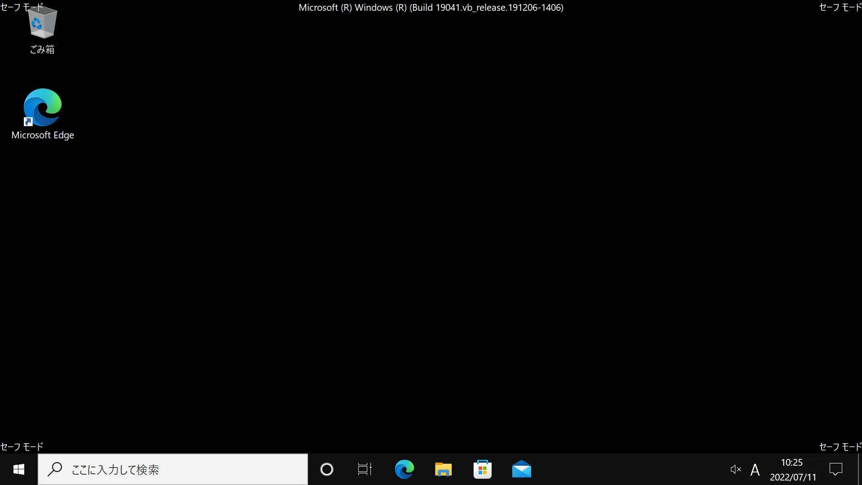Click the Search taskbar icon
The image size is (862, 485).
(x=54, y=469)
